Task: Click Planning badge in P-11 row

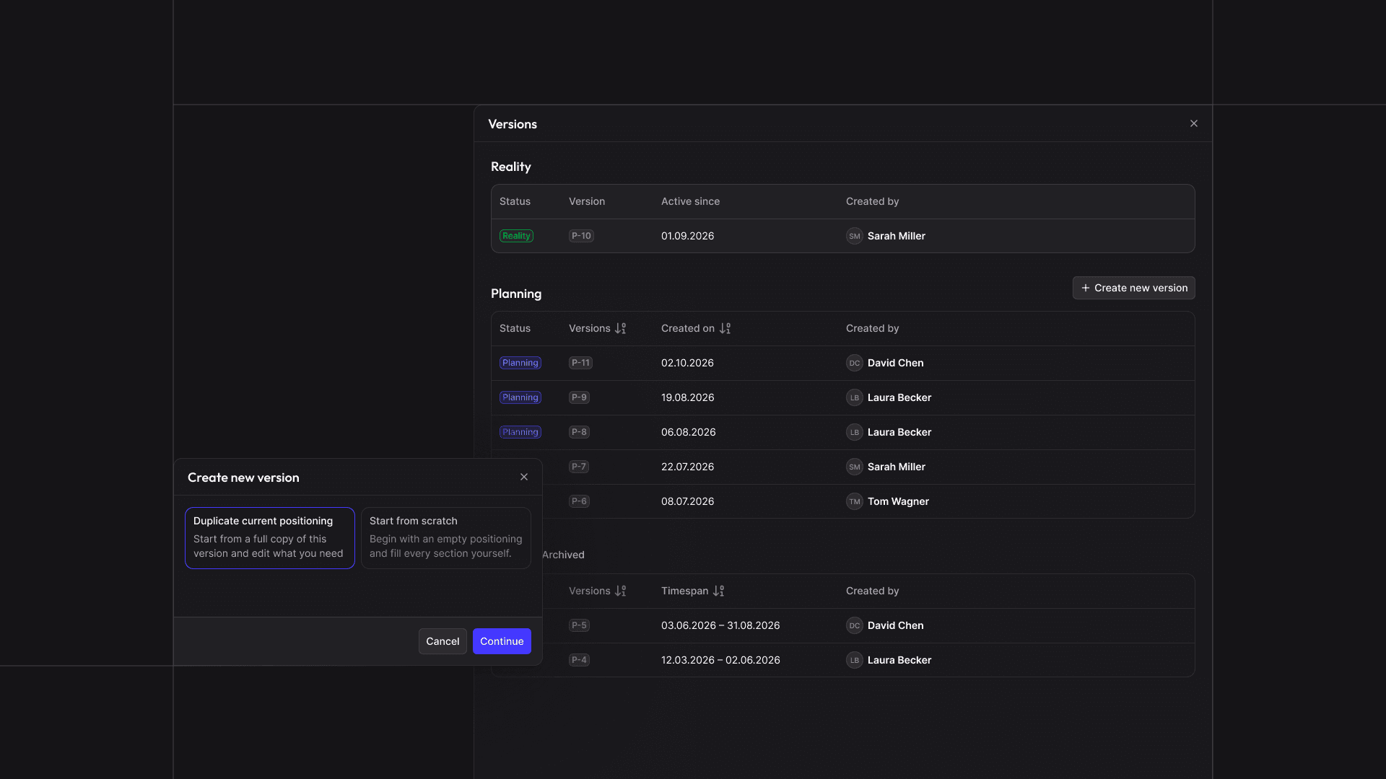Action: click(520, 363)
